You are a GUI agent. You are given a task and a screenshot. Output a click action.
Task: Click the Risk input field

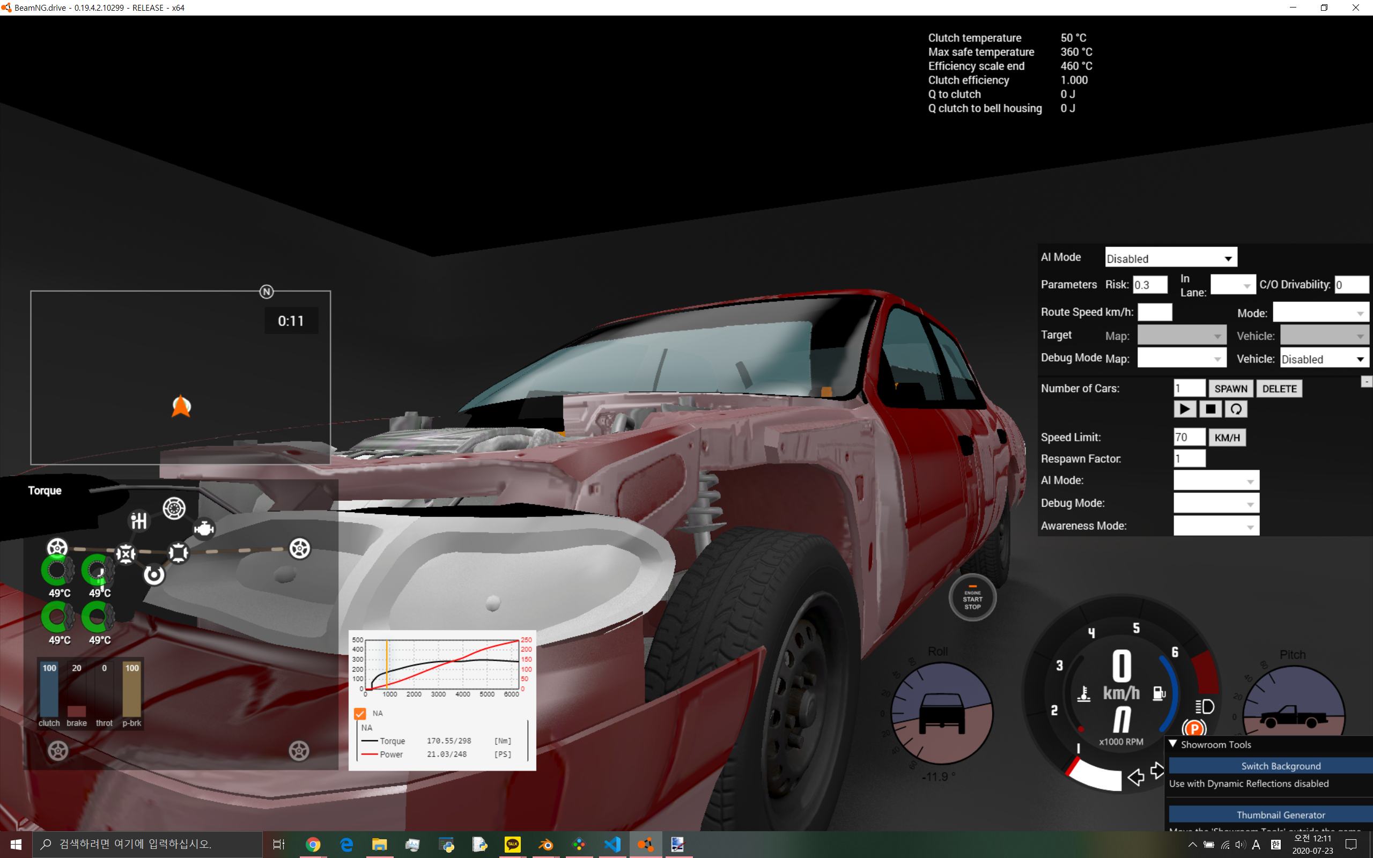coord(1150,285)
